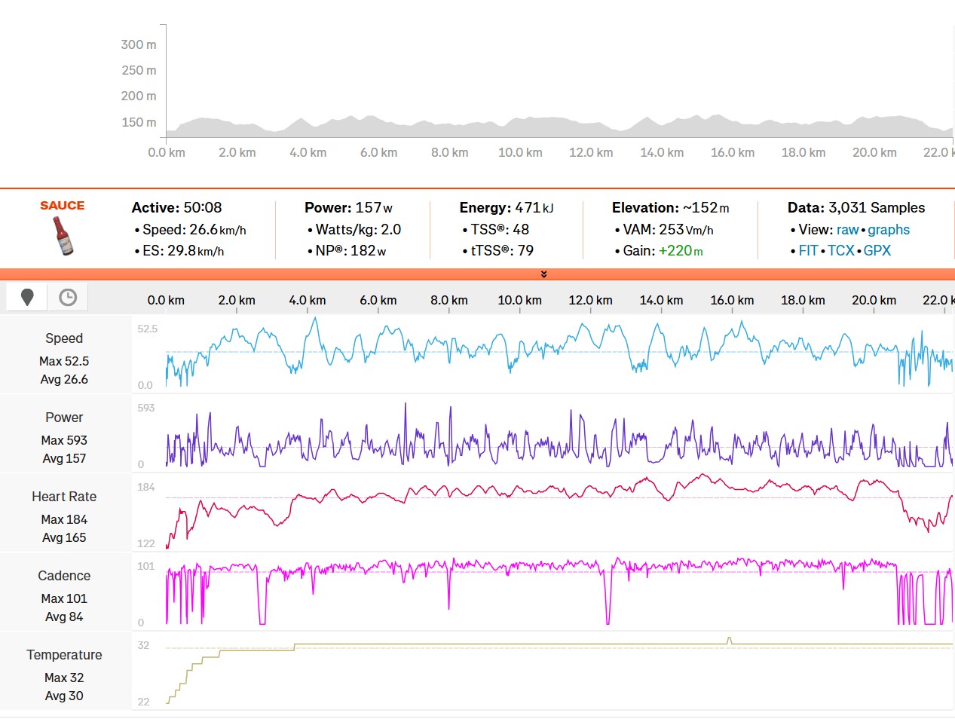
Task: Click 'Max 184' under Heart Rate
Action: pyautogui.click(x=64, y=519)
